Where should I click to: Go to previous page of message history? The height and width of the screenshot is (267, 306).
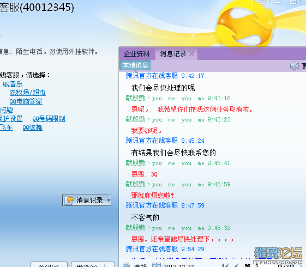[236, 265]
